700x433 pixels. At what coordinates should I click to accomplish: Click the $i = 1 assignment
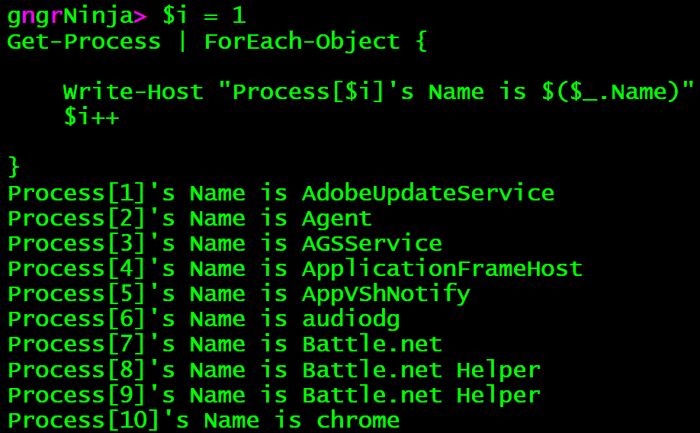coord(204,14)
